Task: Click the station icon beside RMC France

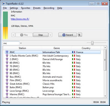Action: (x=7, y=52)
